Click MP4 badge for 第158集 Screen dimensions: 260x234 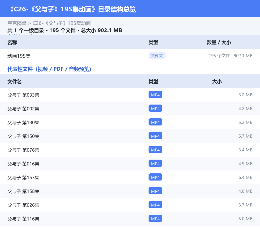pyautogui.click(x=155, y=191)
